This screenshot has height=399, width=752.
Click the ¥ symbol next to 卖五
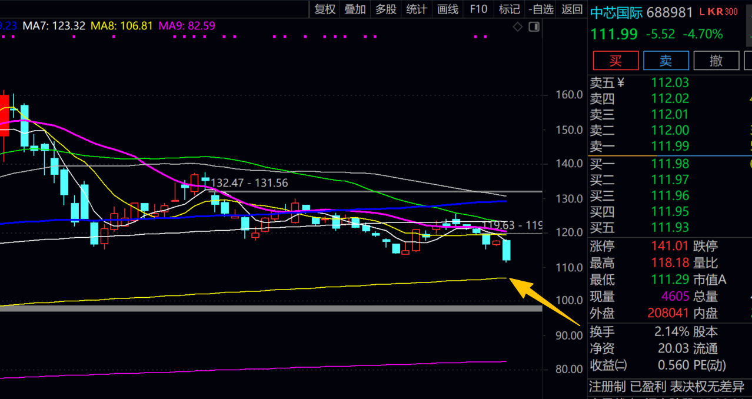pos(620,83)
